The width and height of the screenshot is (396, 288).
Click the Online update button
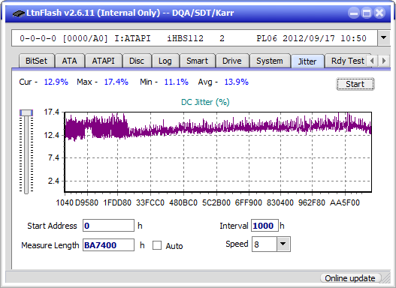(x=350, y=278)
